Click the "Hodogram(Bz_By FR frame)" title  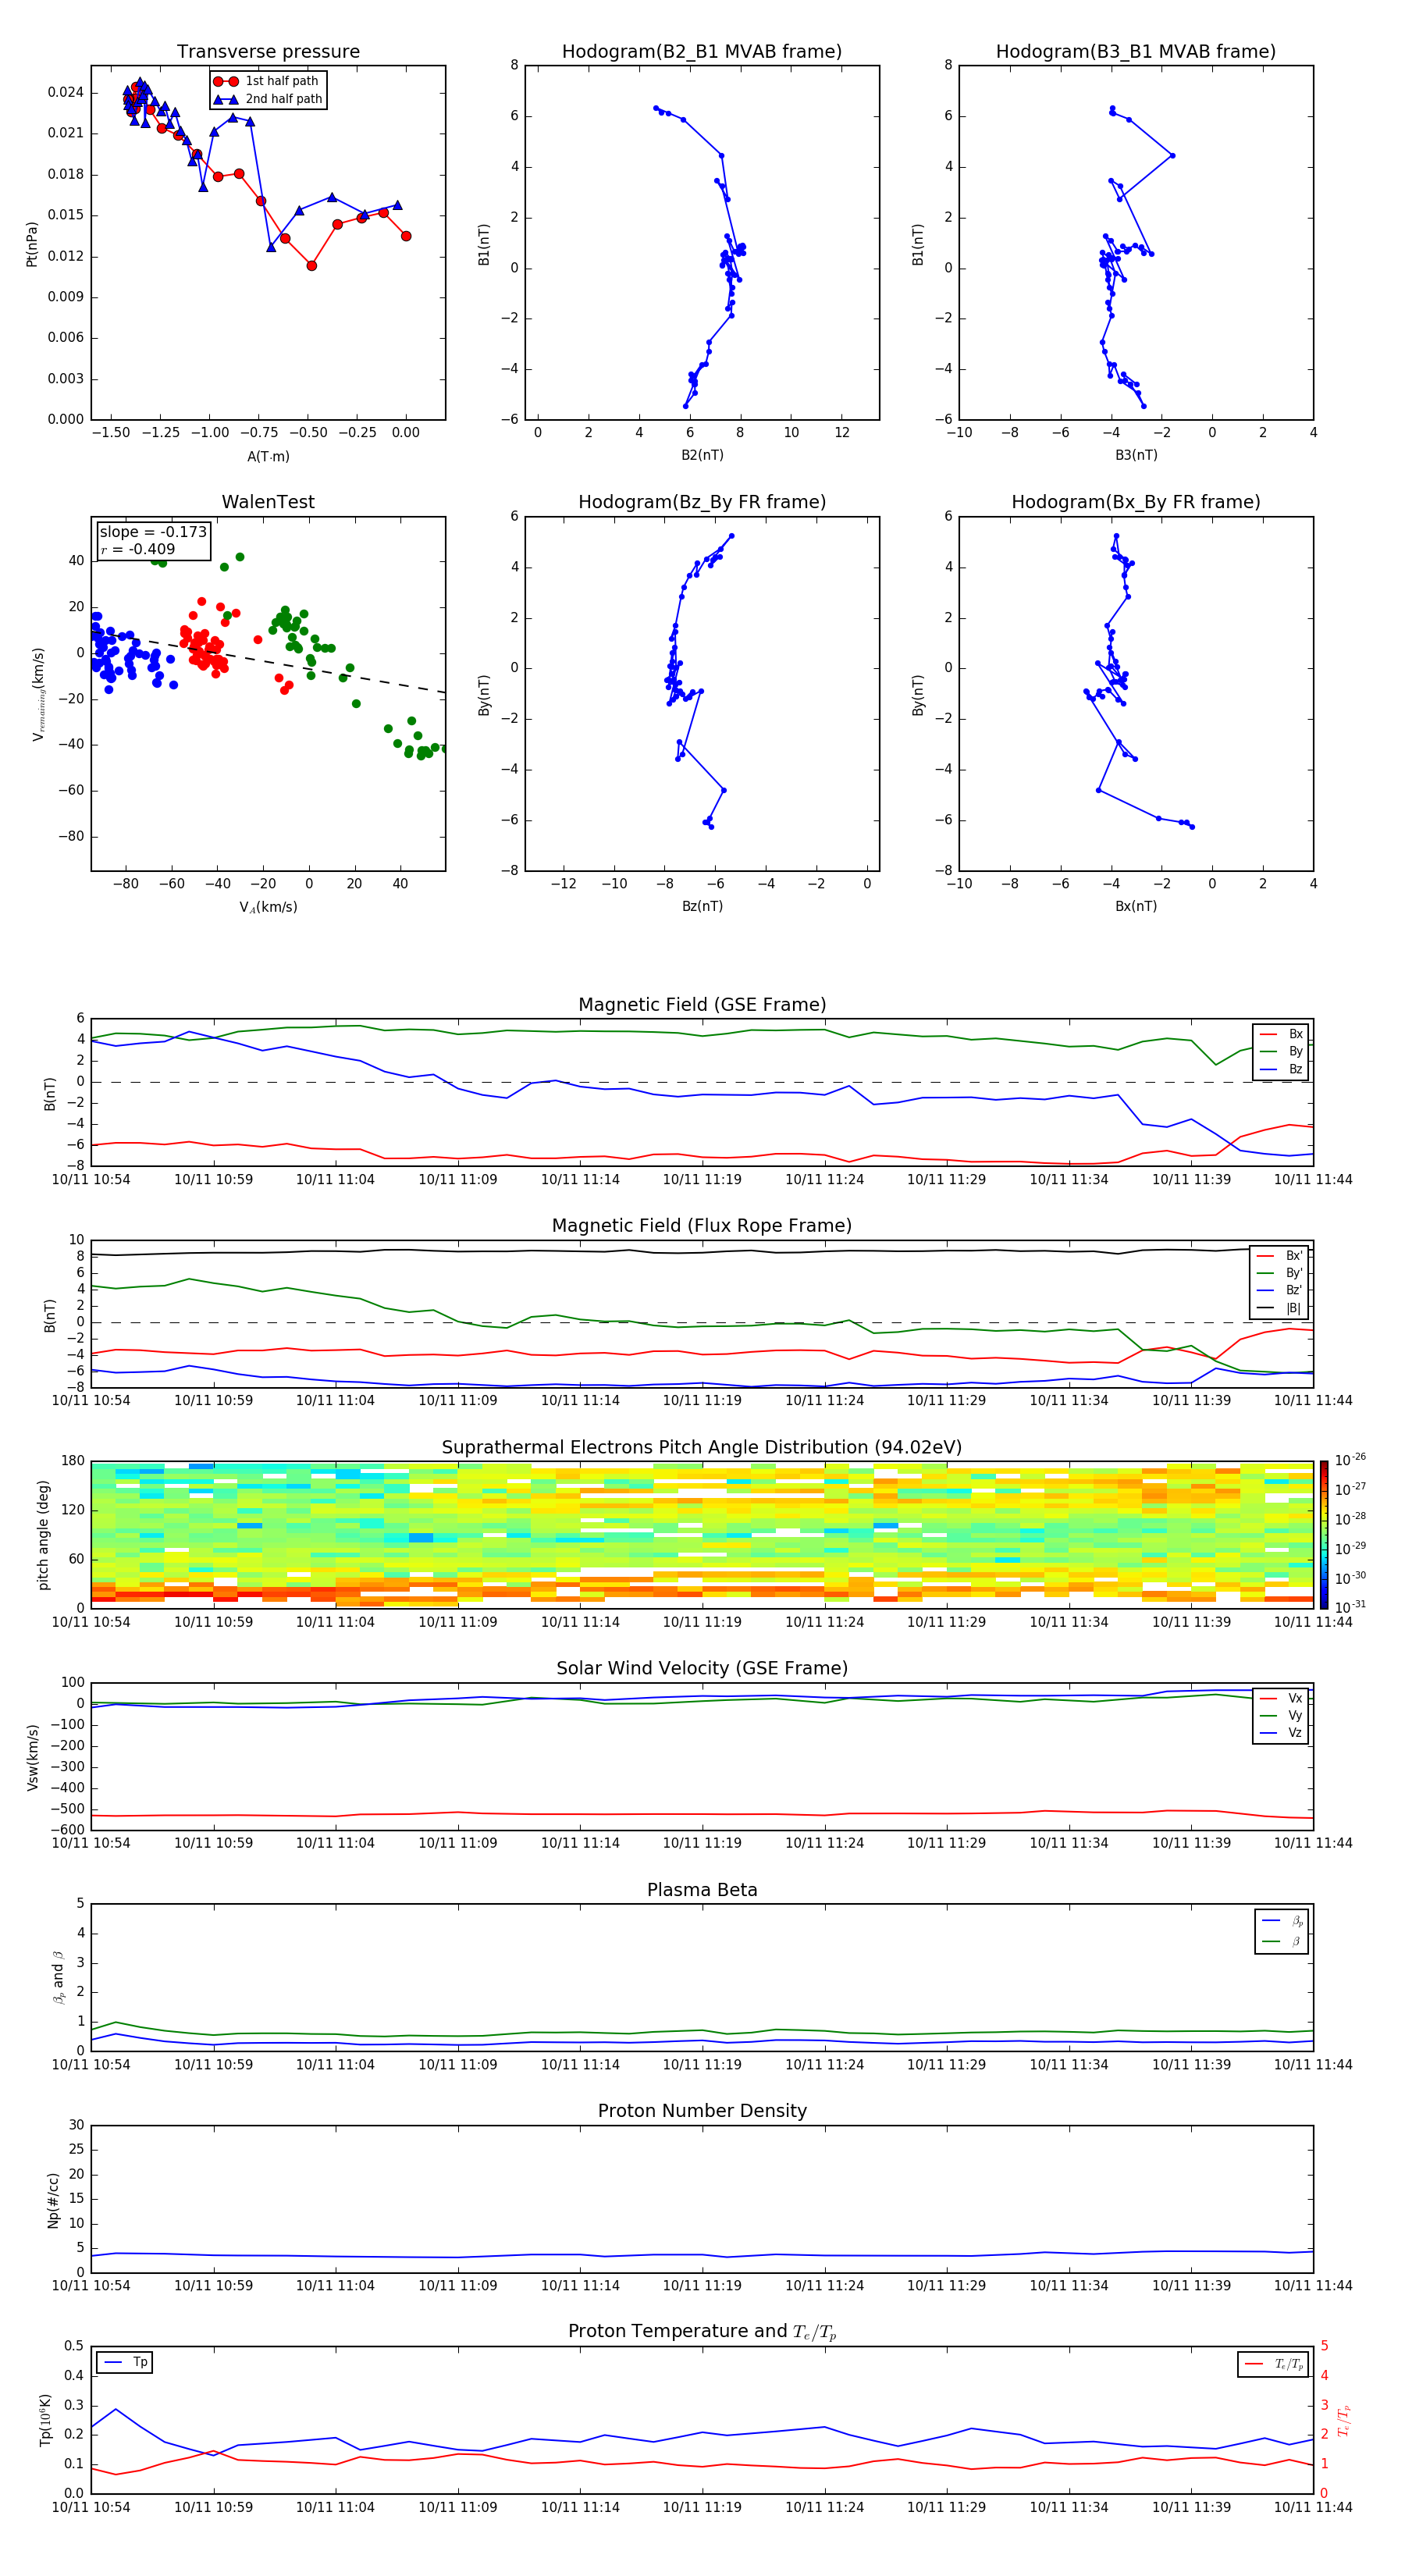702,502
